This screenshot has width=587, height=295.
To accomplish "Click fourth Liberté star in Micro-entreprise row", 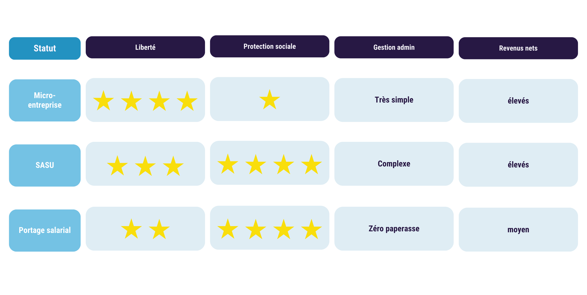I will [187, 101].
